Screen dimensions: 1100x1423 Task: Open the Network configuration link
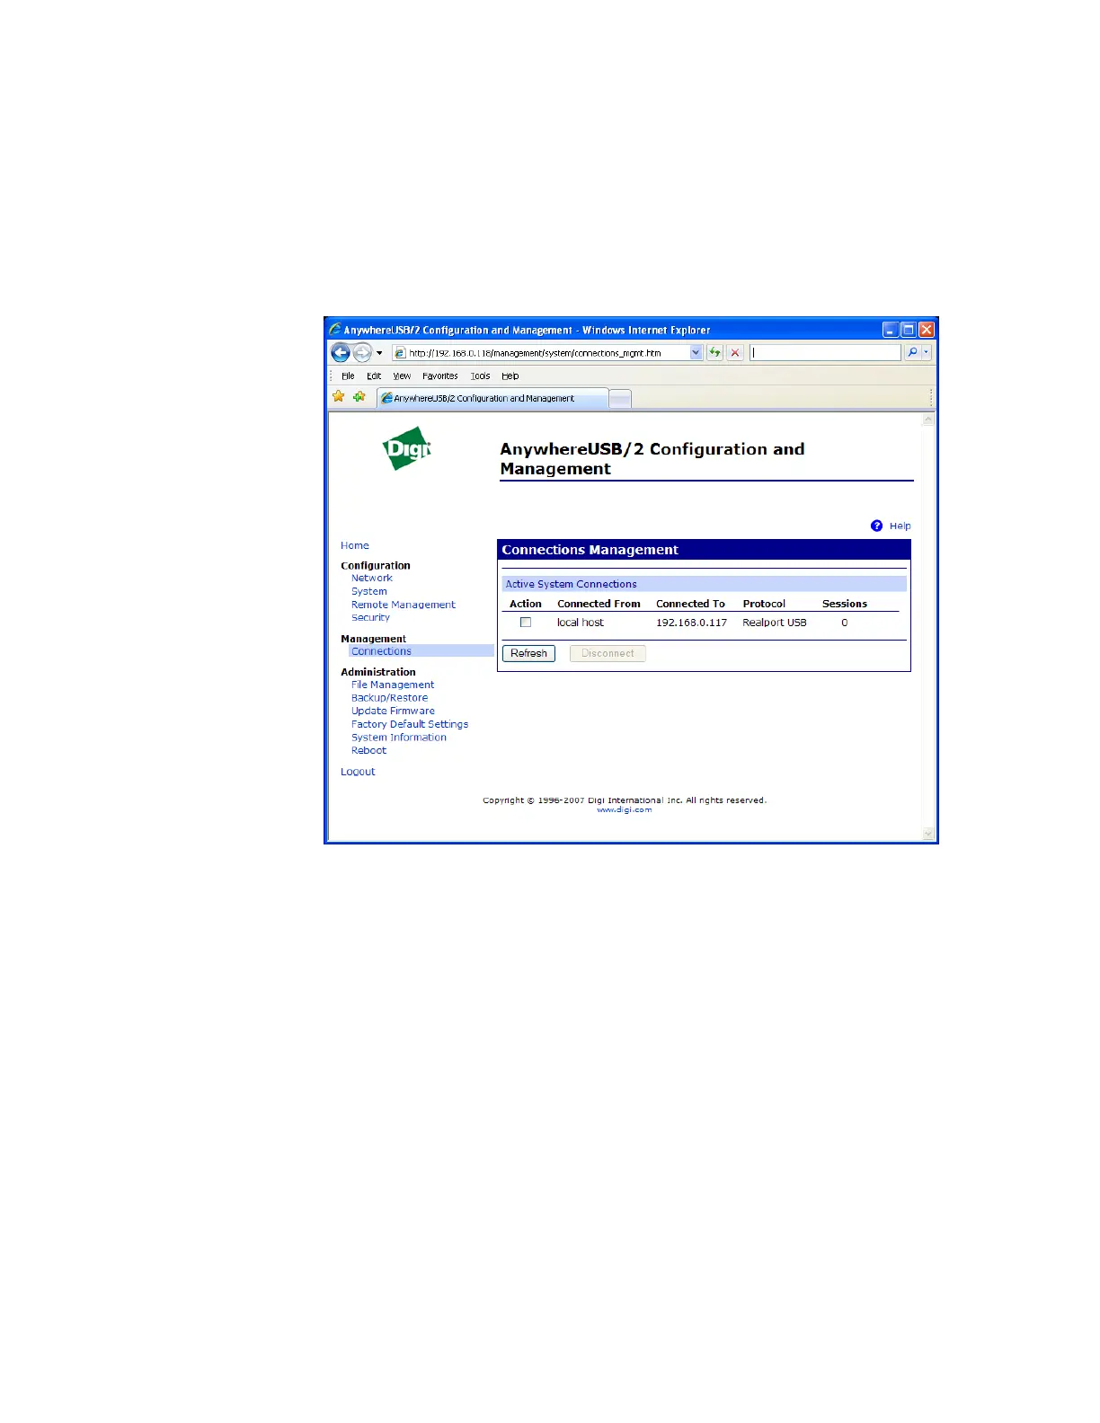(x=372, y=579)
